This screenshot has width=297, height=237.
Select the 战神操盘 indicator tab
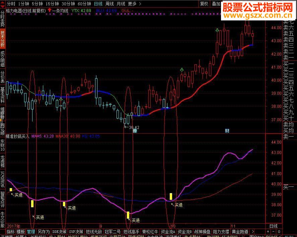(202, 232)
